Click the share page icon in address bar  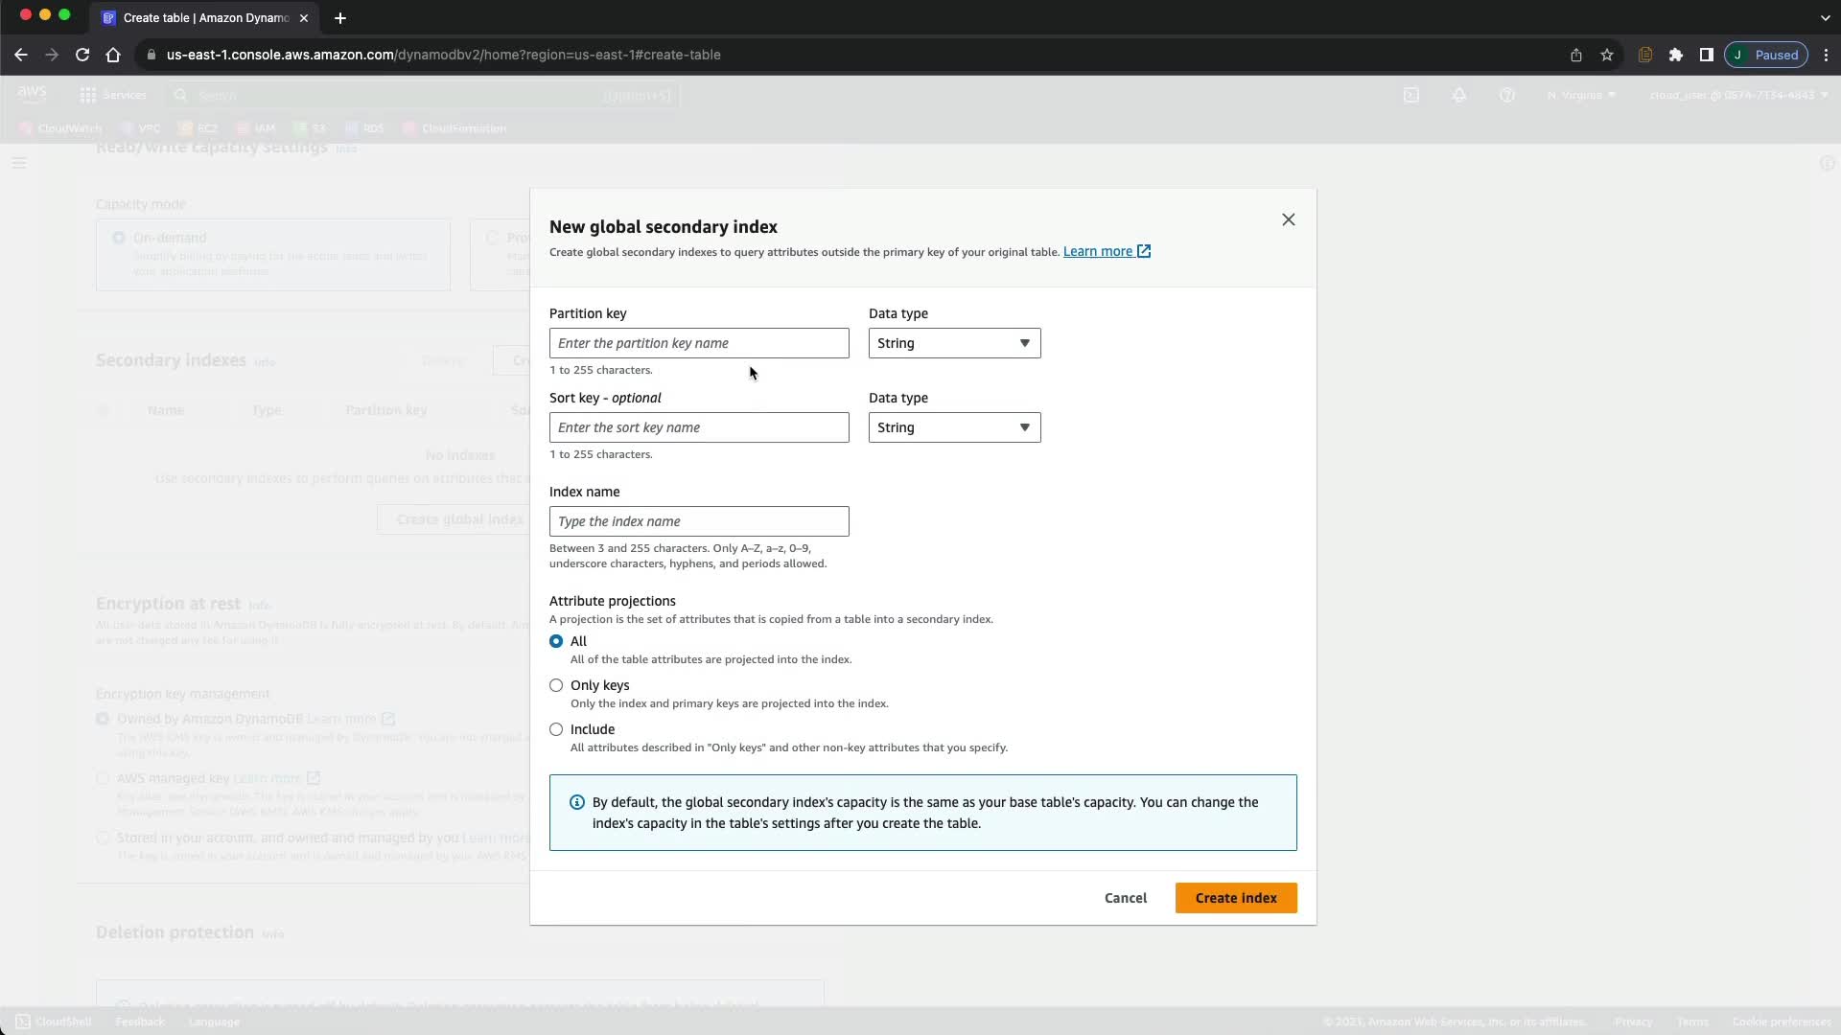[x=1575, y=55]
